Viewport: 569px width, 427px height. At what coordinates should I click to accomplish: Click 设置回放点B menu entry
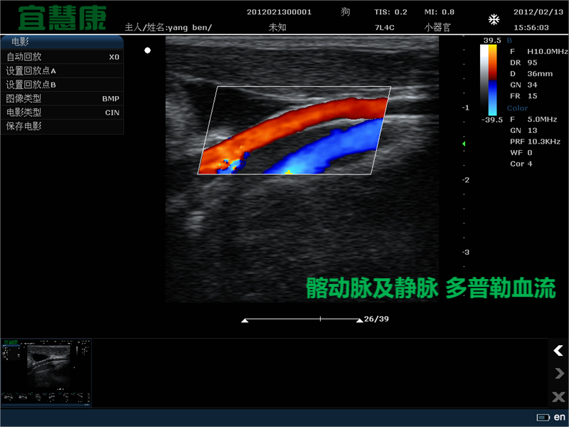click(62, 85)
